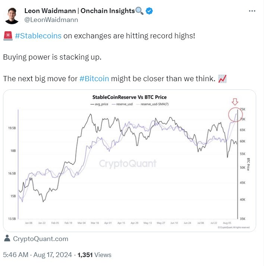Open the @LeonWaidmann handle link
Image resolution: width=264 pixels, height=266 pixels.
pos(51,20)
